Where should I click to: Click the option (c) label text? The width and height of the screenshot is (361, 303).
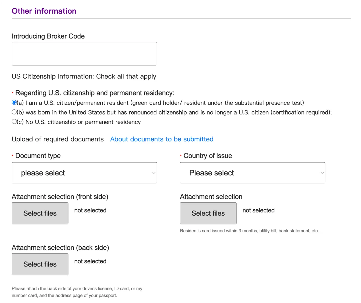click(x=79, y=122)
